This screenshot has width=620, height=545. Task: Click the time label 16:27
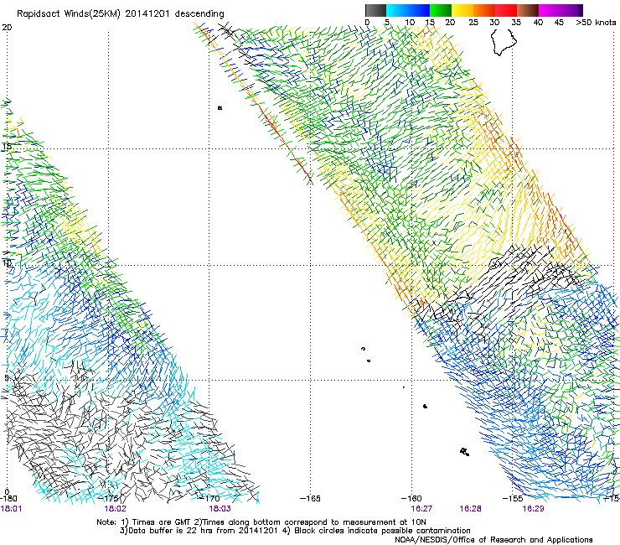pos(421,508)
